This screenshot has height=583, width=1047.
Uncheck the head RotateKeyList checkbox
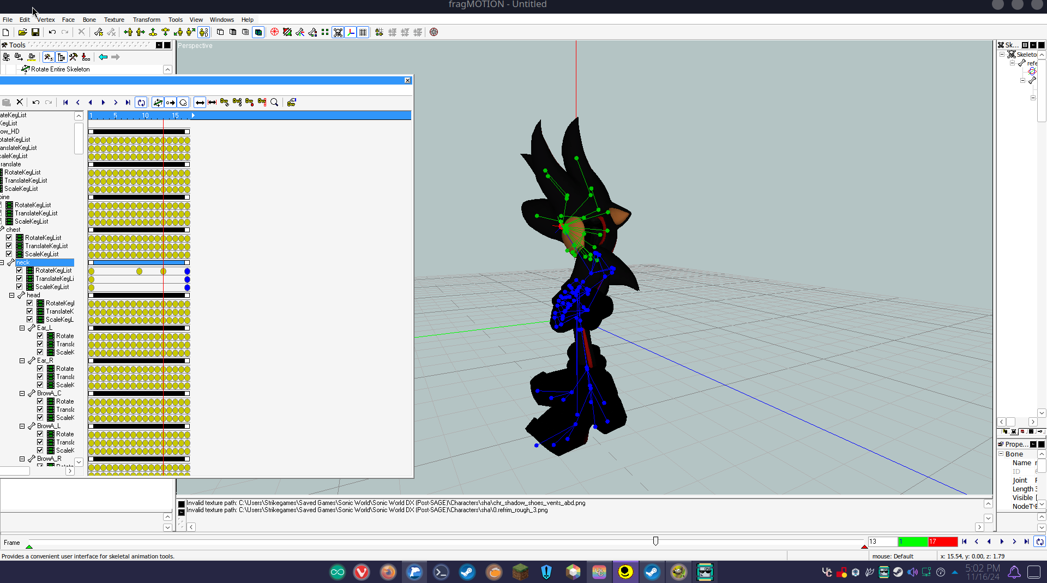[x=30, y=303]
